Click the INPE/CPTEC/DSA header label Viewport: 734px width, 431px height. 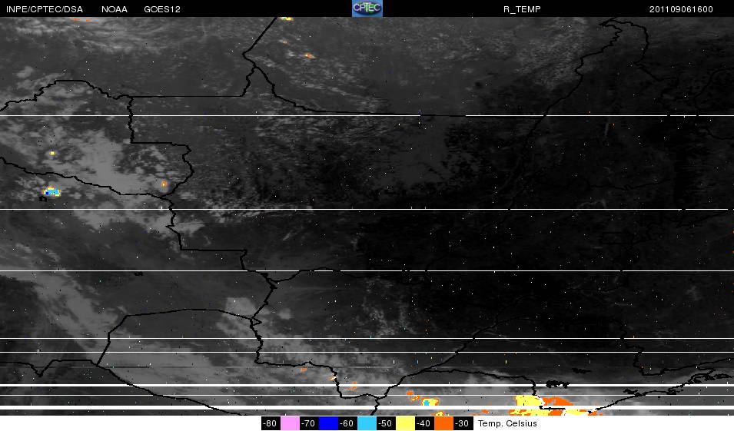[43, 9]
